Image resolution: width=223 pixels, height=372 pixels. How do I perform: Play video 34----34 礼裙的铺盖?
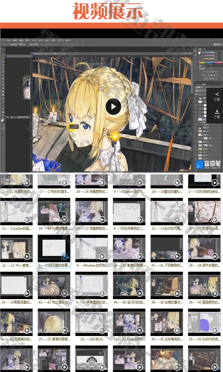[x=65, y=219]
